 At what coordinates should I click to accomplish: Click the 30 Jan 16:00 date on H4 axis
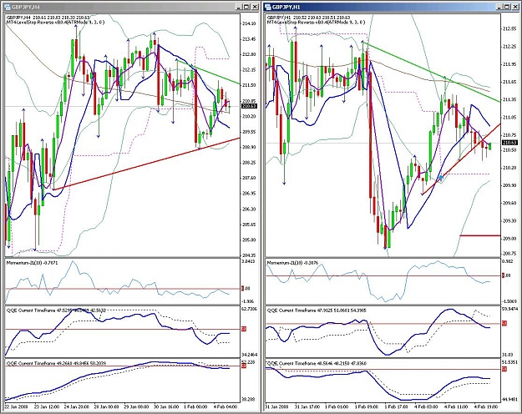(x=168, y=406)
